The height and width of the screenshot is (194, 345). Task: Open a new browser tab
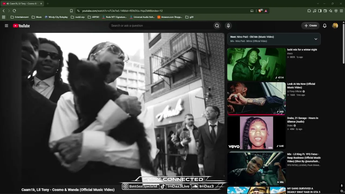[47, 4]
